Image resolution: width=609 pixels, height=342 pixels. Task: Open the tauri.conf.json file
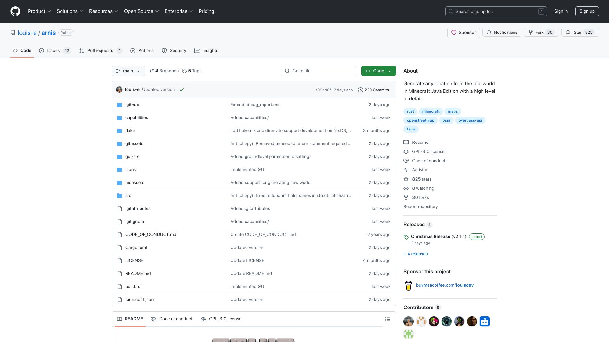139,300
